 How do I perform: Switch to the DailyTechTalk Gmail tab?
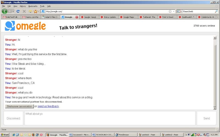(11, 17)
